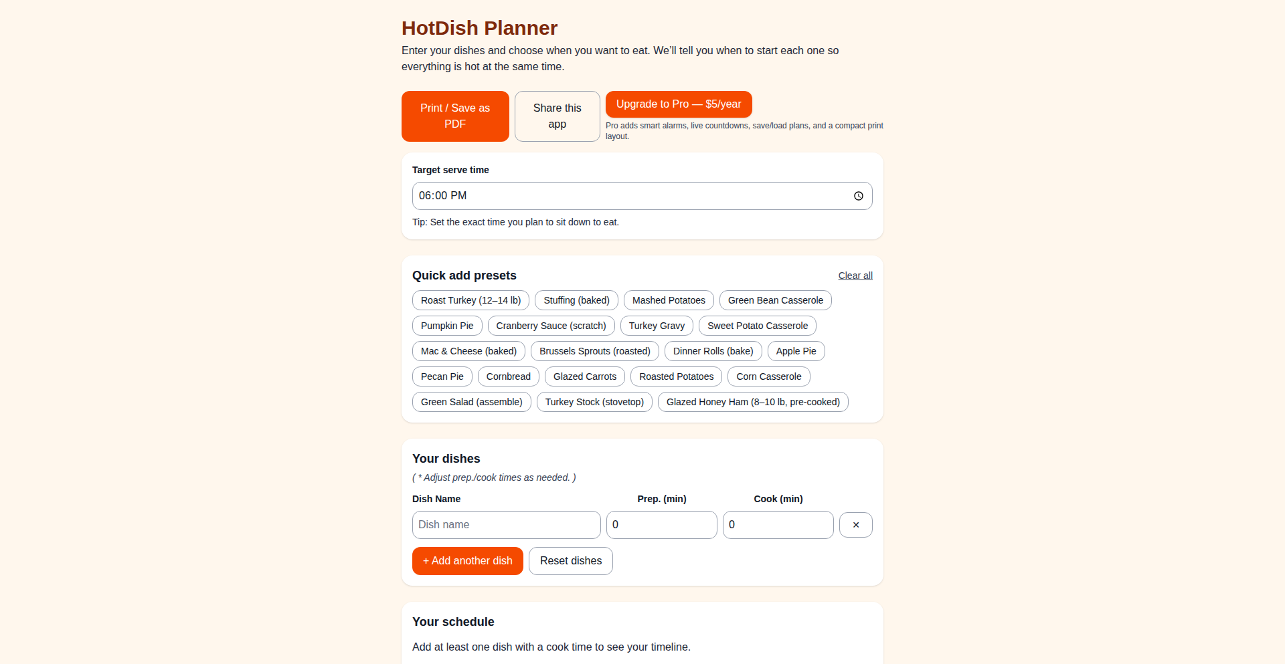Add Pumpkin Pie preset dish

pyautogui.click(x=446, y=326)
